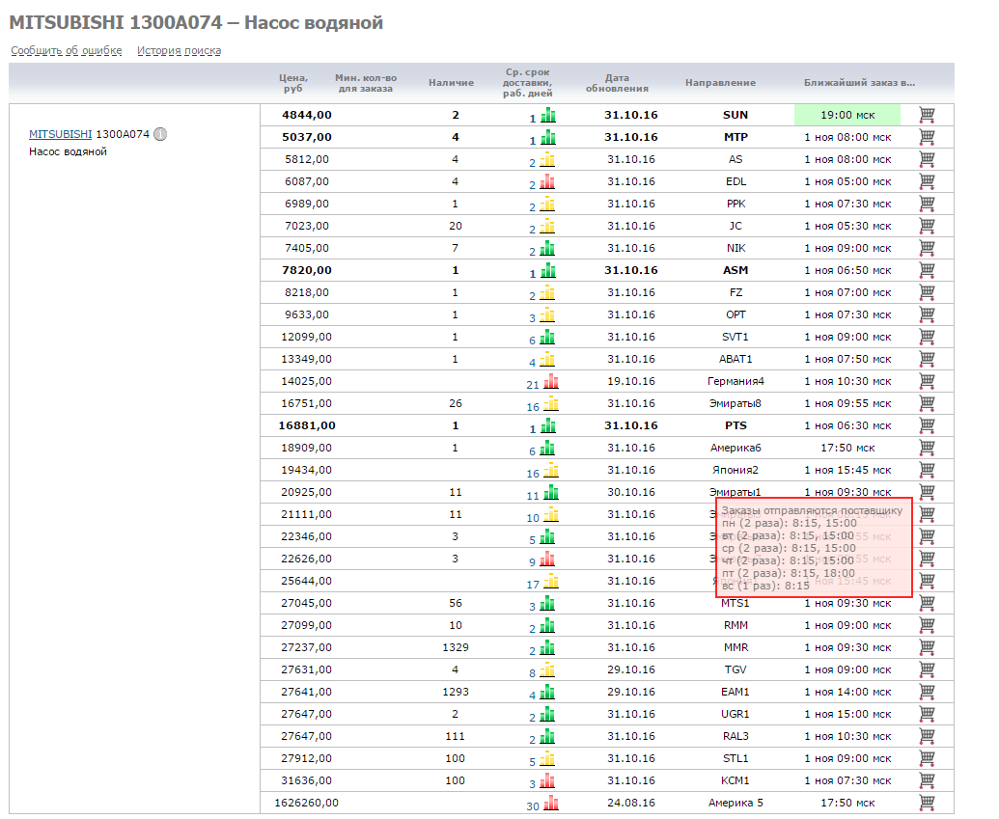Click the cart icon in the SUN row

(x=928, y=115)
